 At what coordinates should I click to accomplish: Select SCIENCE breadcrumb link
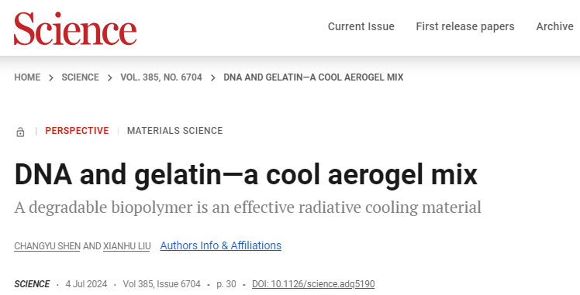pos(81,77)
